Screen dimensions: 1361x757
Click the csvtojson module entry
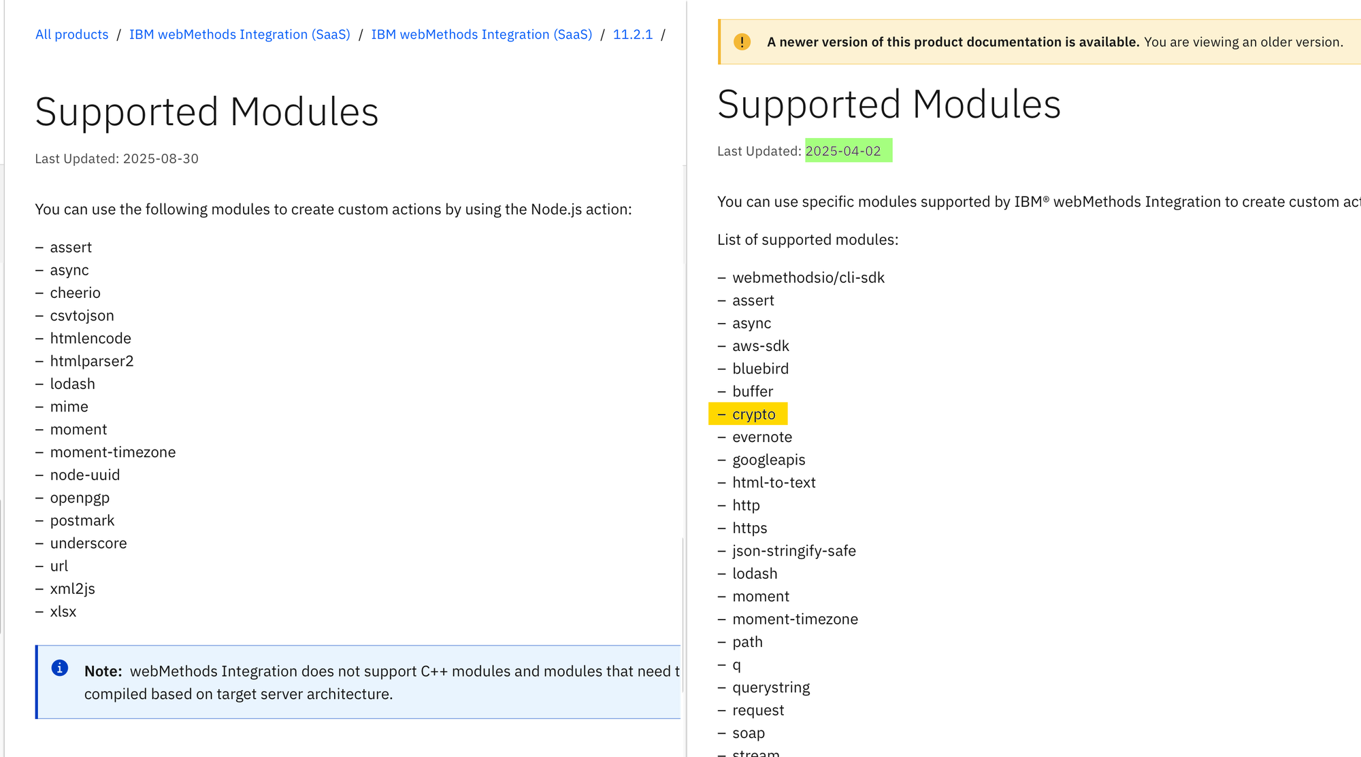(82, 316)
